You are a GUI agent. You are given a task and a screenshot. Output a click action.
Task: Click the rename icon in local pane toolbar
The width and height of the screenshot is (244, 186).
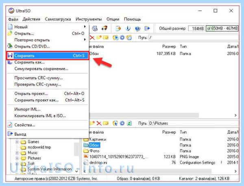coord(106,123)
